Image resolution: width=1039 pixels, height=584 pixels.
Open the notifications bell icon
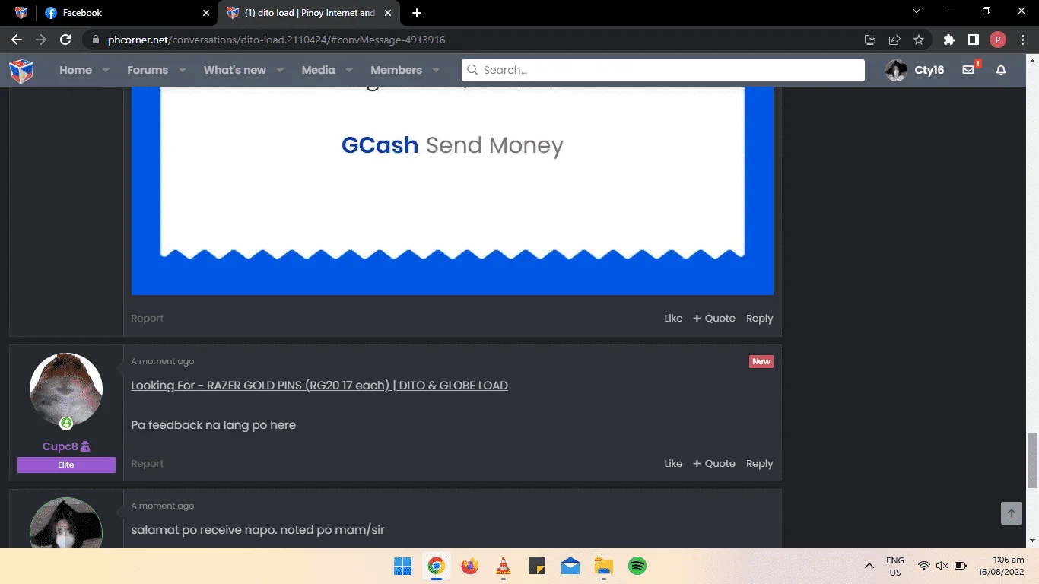(x=1001, y=70)
